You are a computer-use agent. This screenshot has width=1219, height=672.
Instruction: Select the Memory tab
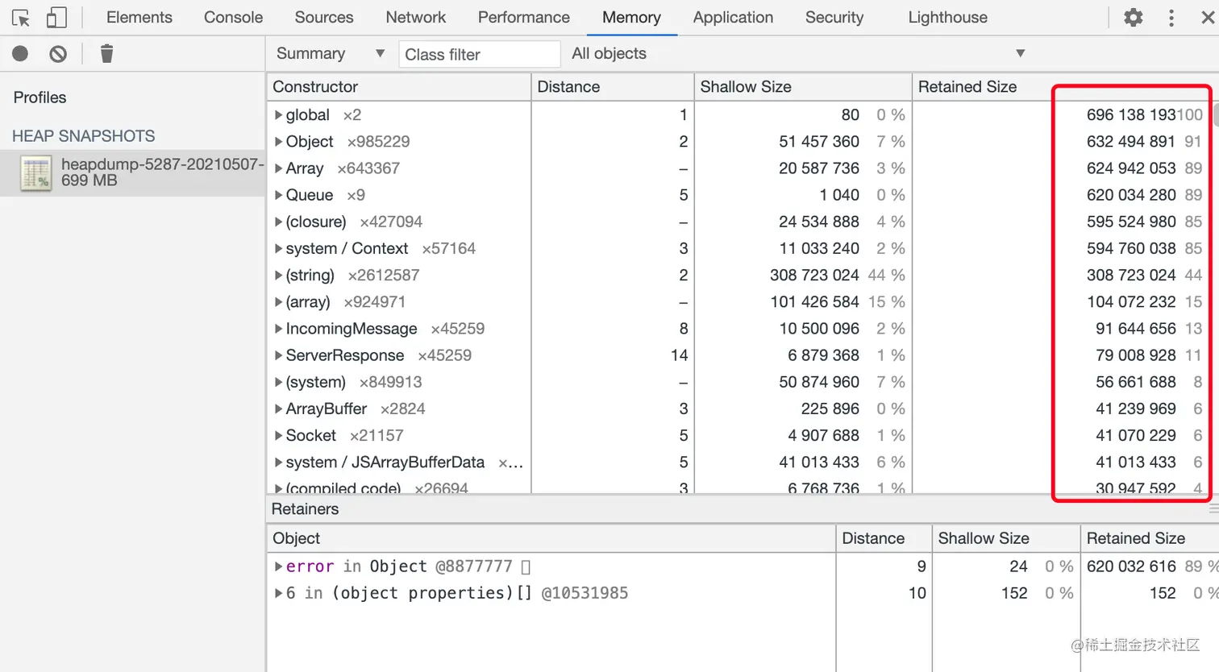(x=631, y=17)
